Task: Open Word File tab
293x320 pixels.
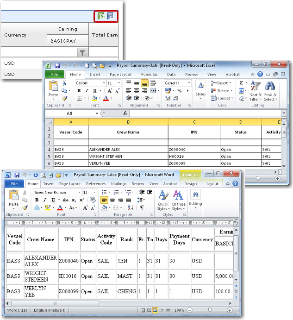Action: (14, 184)
